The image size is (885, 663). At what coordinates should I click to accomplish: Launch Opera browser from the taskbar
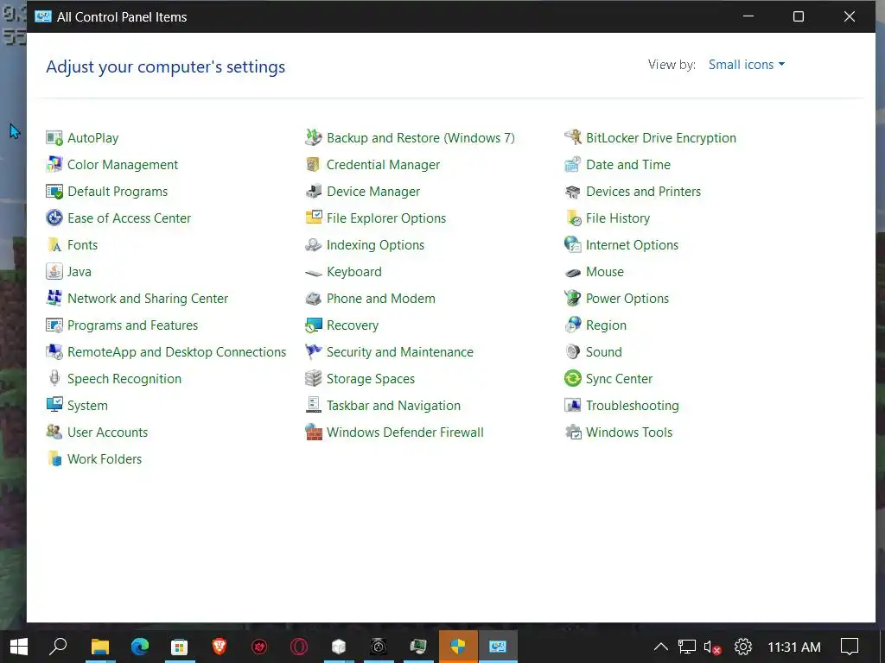tap(298, 647)
